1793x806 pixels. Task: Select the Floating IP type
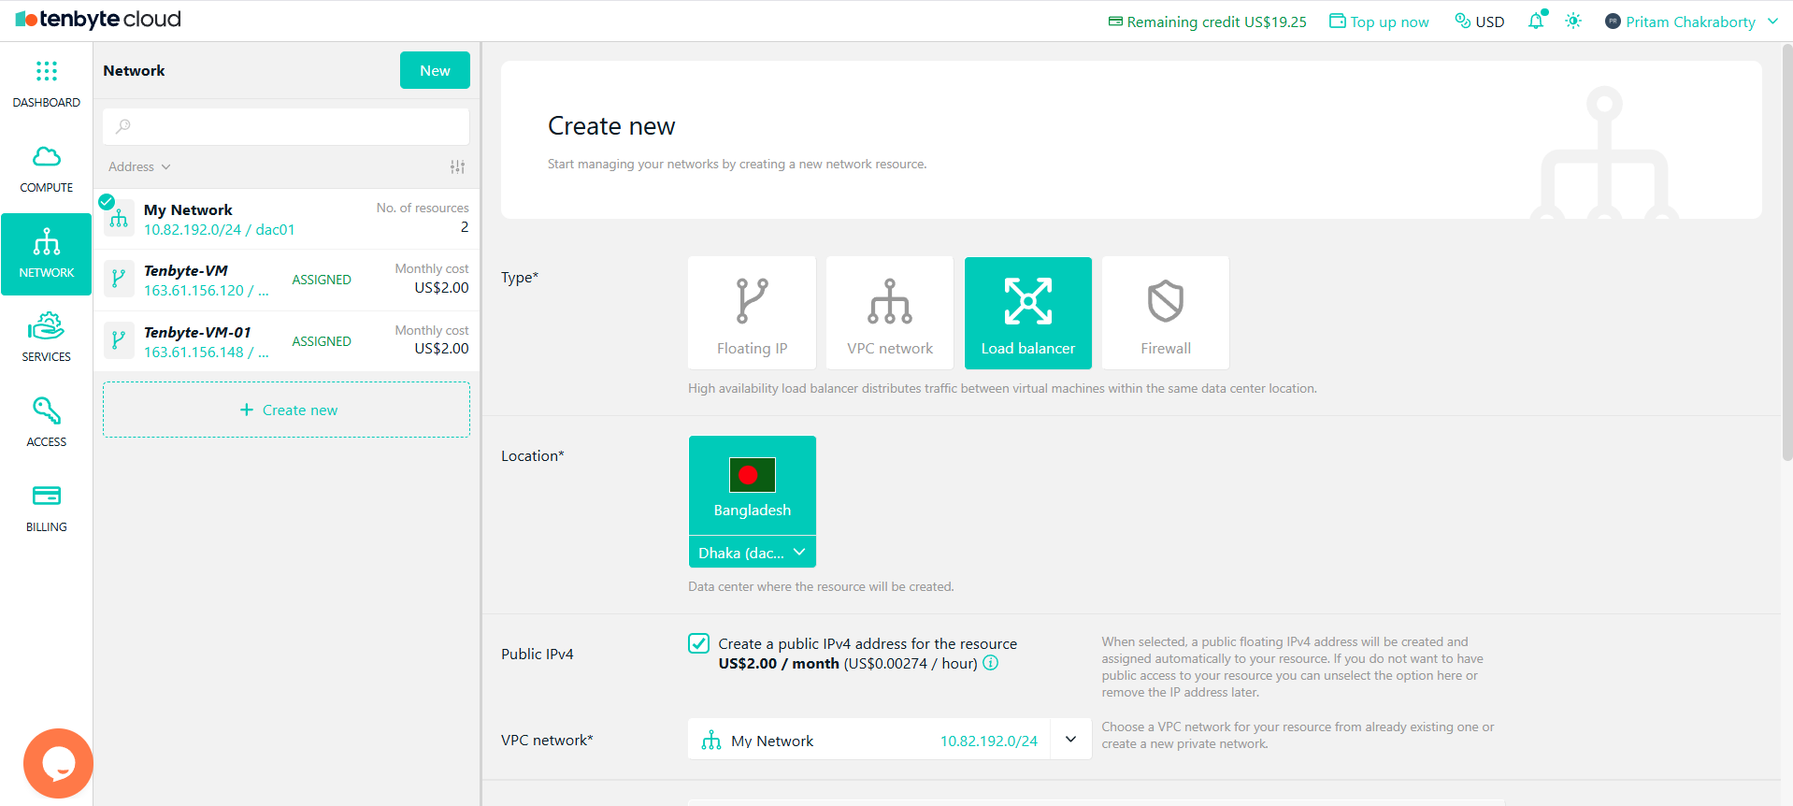tap(752, 313)
